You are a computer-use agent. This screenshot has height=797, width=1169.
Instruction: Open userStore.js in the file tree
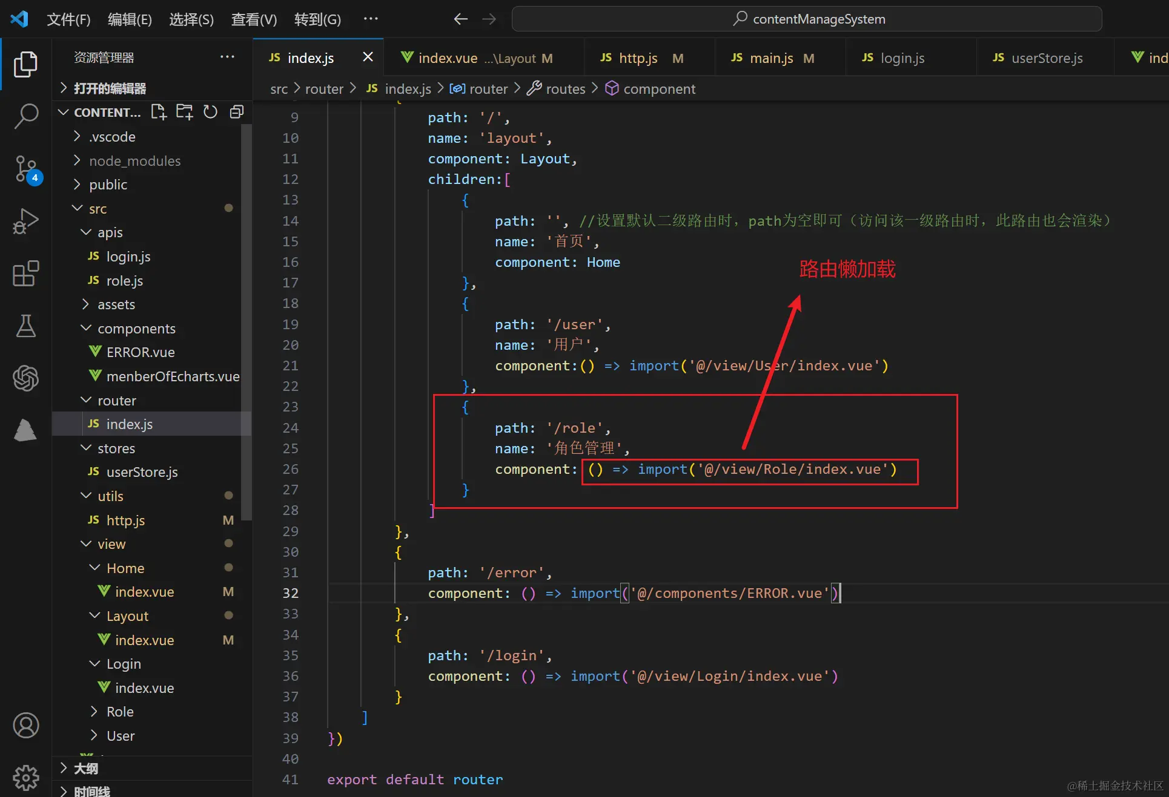[x=142, y=472]
